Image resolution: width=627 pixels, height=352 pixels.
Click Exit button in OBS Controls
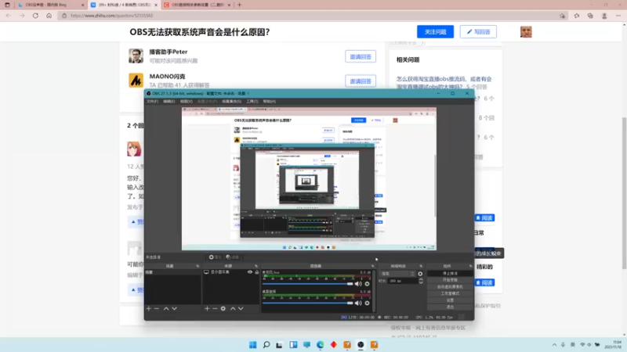click(x=450, y=307)
